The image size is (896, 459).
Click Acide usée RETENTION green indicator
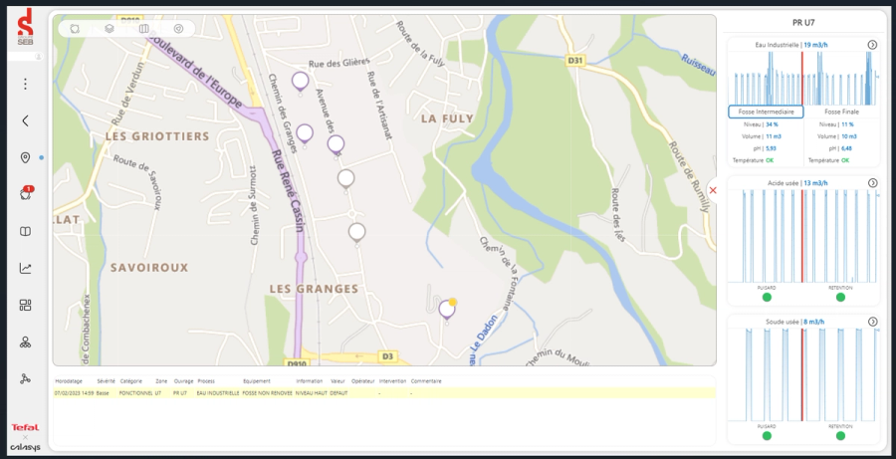(840, 298)
